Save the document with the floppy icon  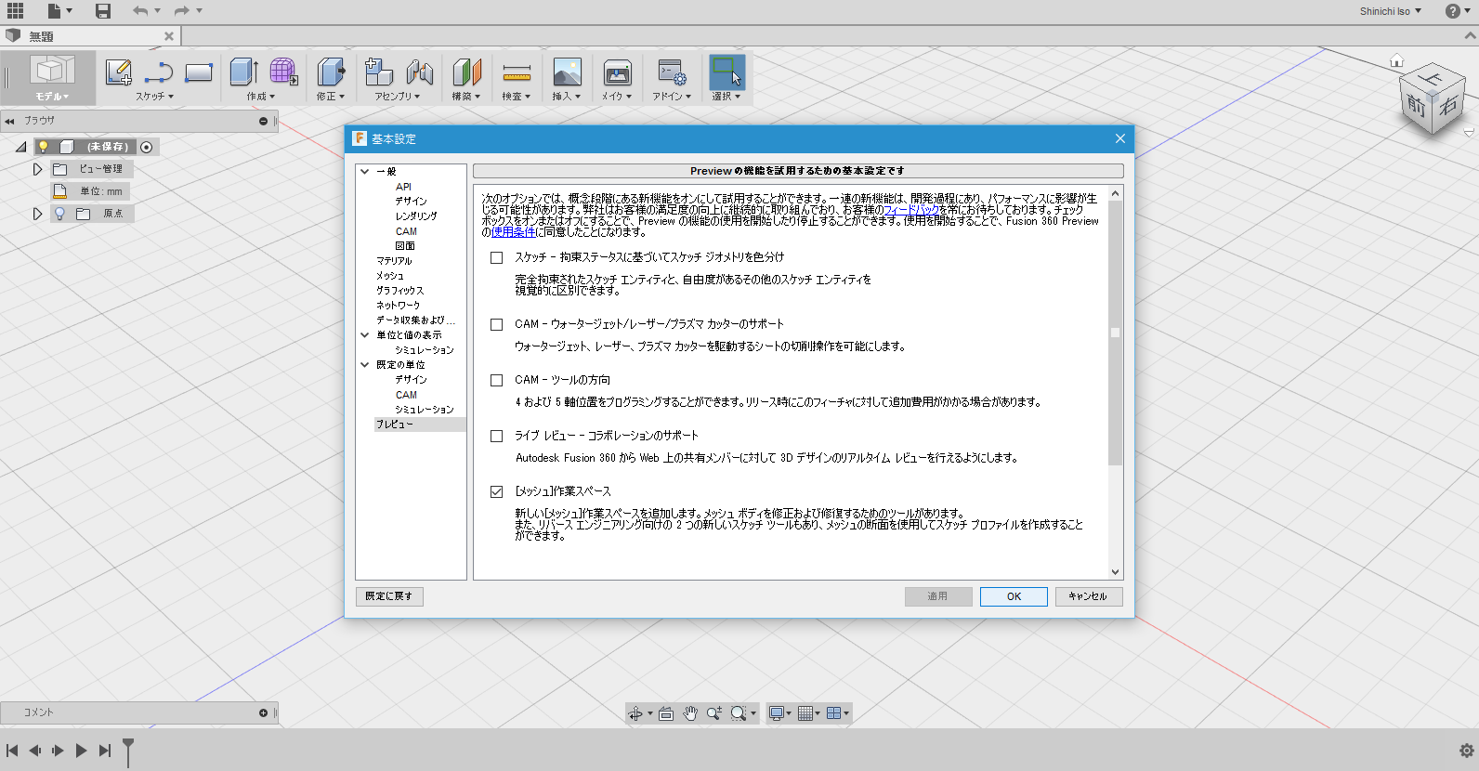(103, 11)
